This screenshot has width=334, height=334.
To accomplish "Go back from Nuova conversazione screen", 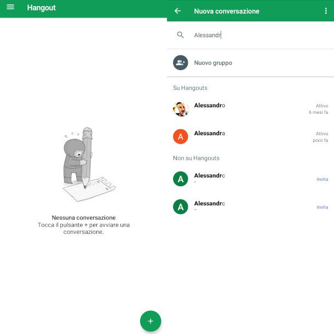I will coord(177,11).
